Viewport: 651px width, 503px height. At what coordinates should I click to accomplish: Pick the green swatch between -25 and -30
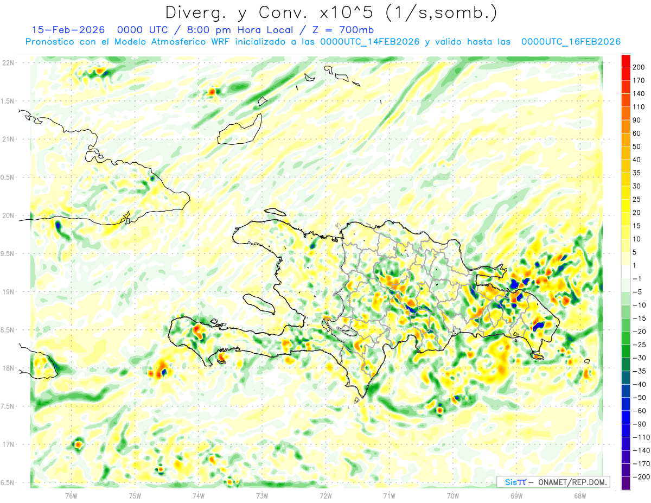pos(626,351)
